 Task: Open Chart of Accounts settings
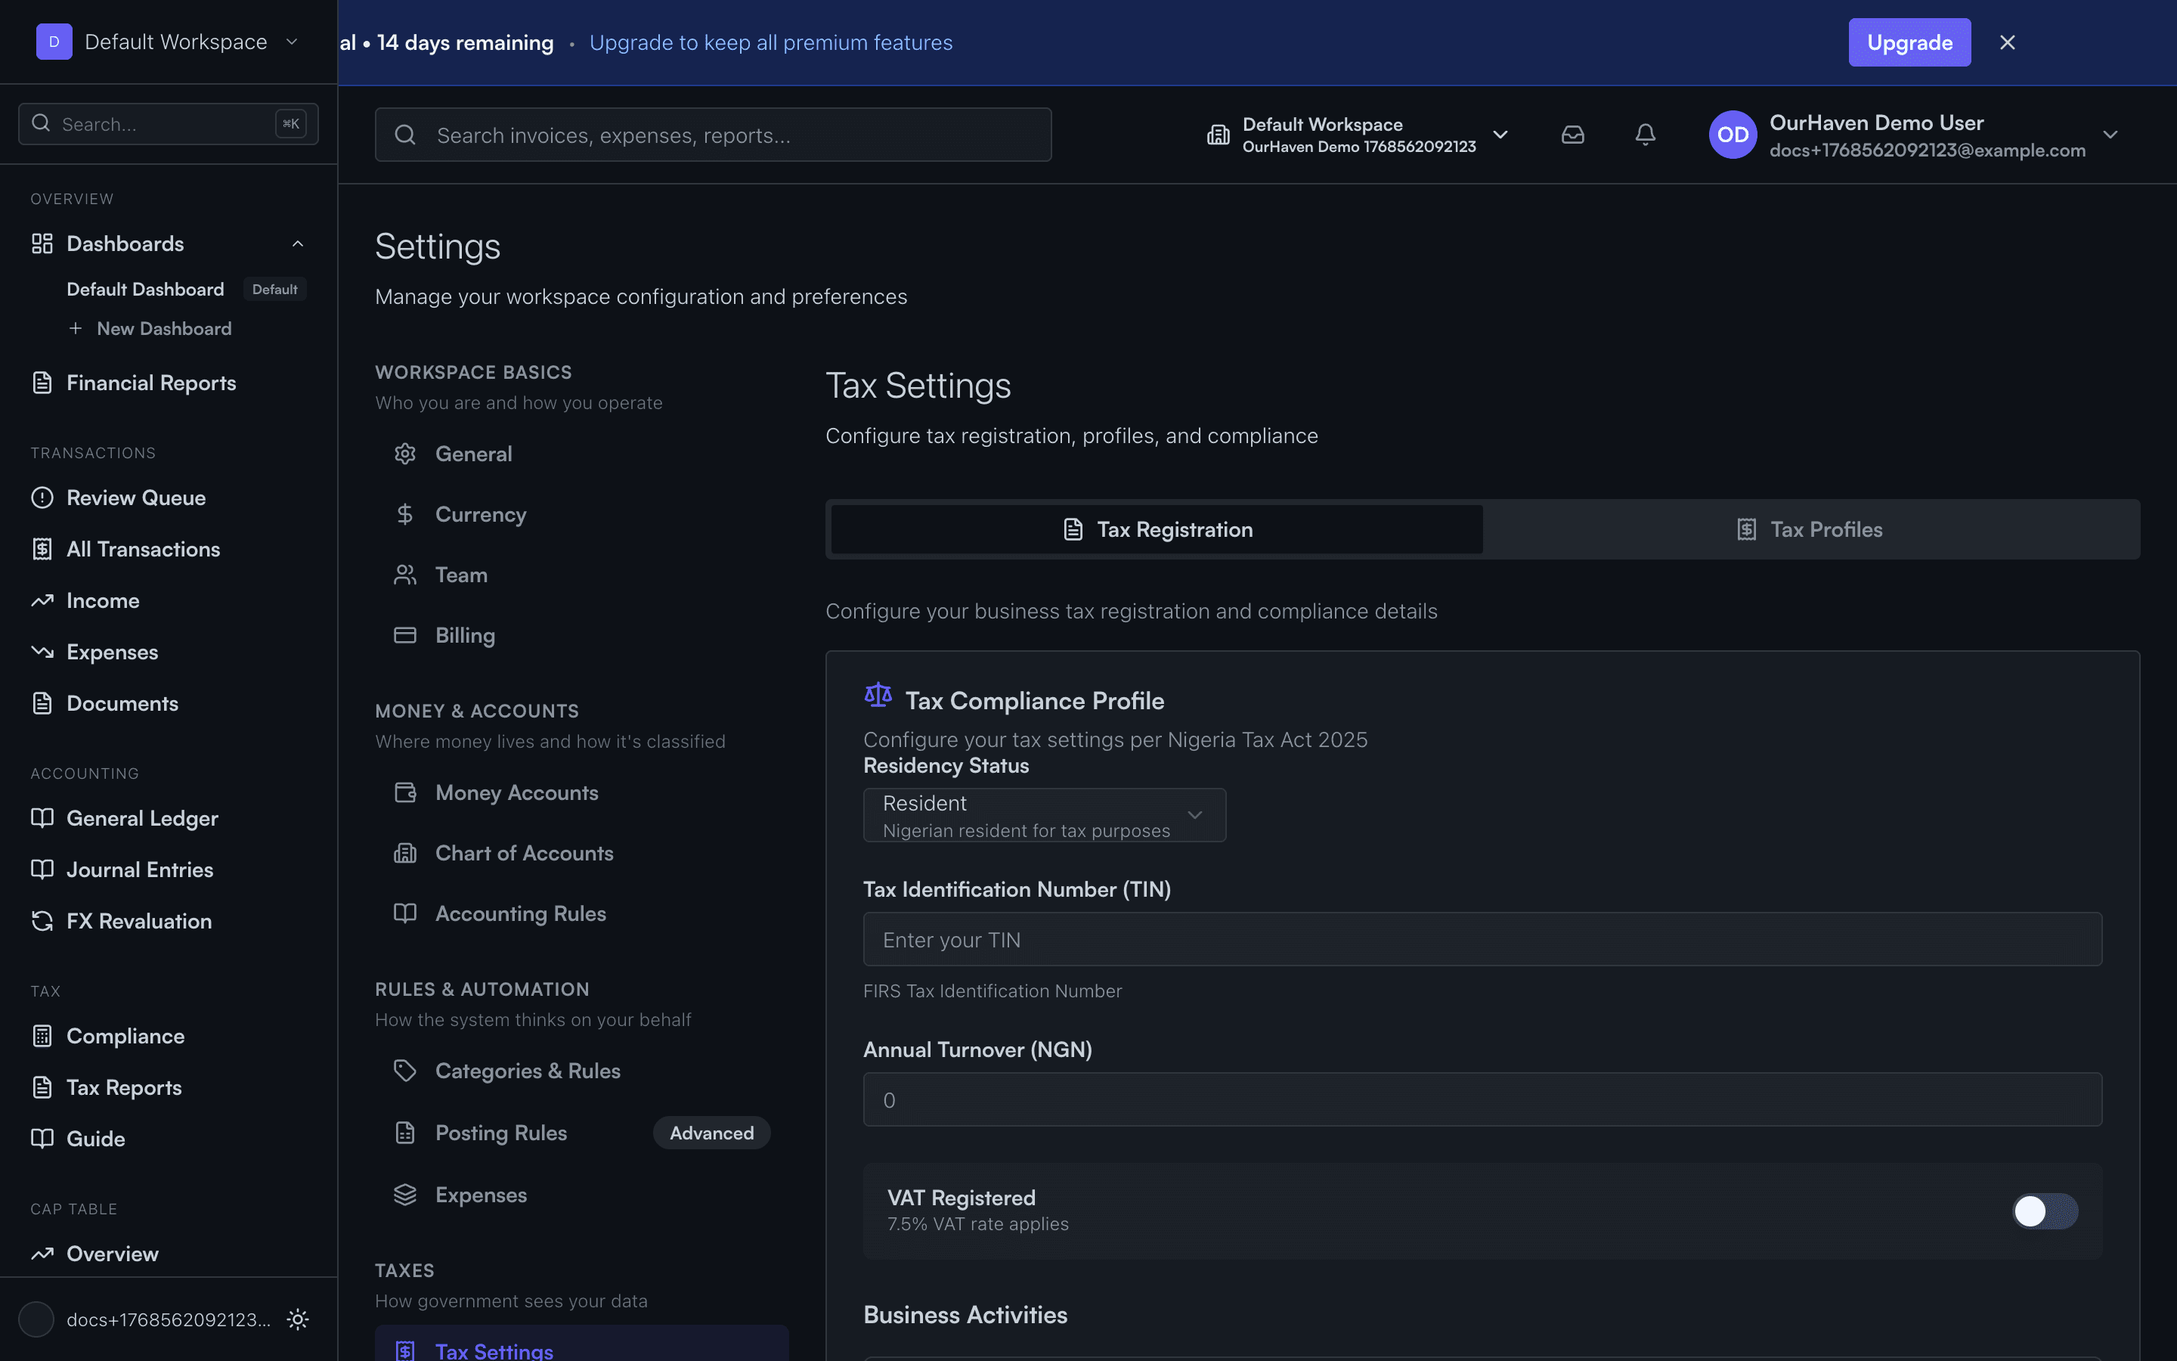point(525,852)
